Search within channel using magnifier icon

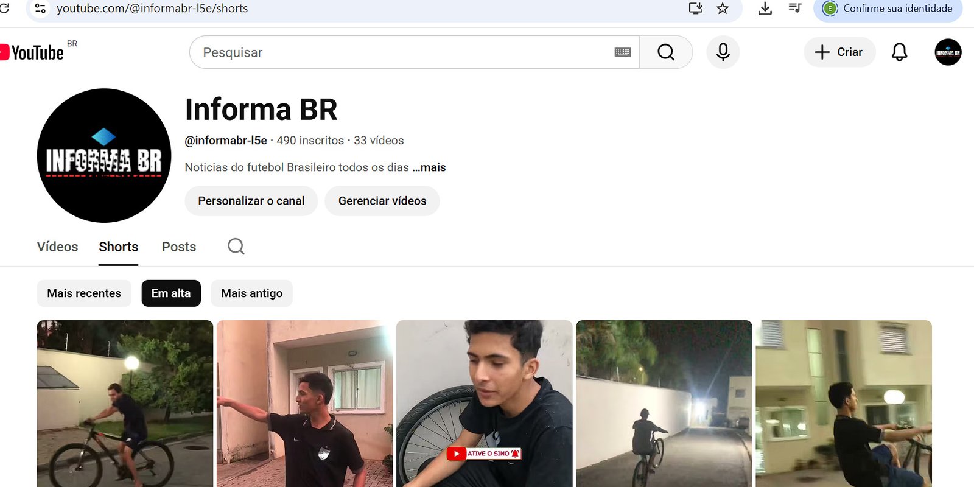tap(236, 247)
